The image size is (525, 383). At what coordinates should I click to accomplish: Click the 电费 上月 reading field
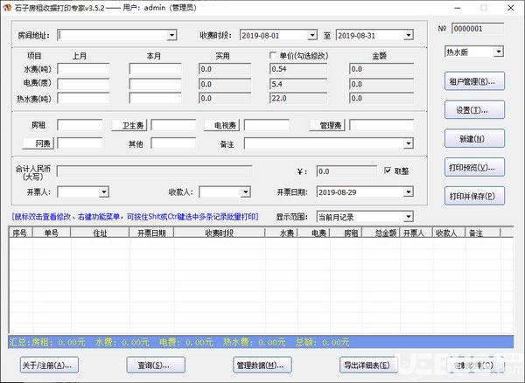coord(83,84)
